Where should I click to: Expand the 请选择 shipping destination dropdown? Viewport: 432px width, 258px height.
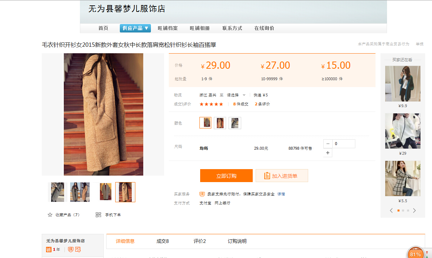[x=236, y=95]
